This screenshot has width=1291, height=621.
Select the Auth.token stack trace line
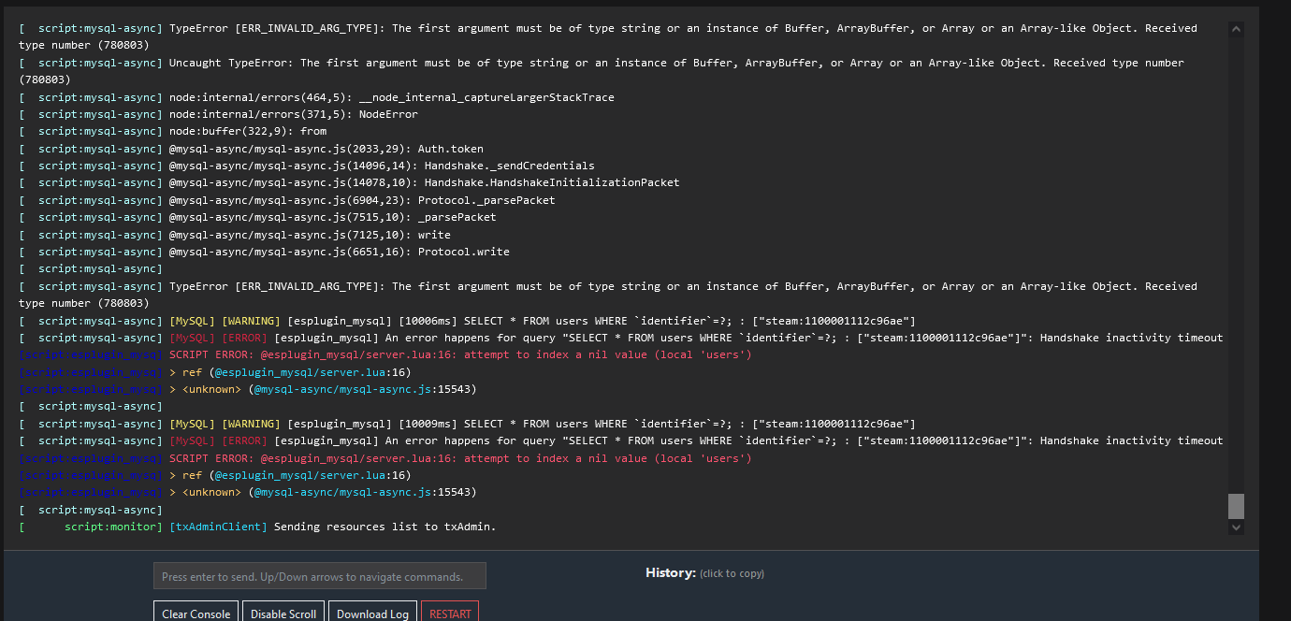point(326,149)
